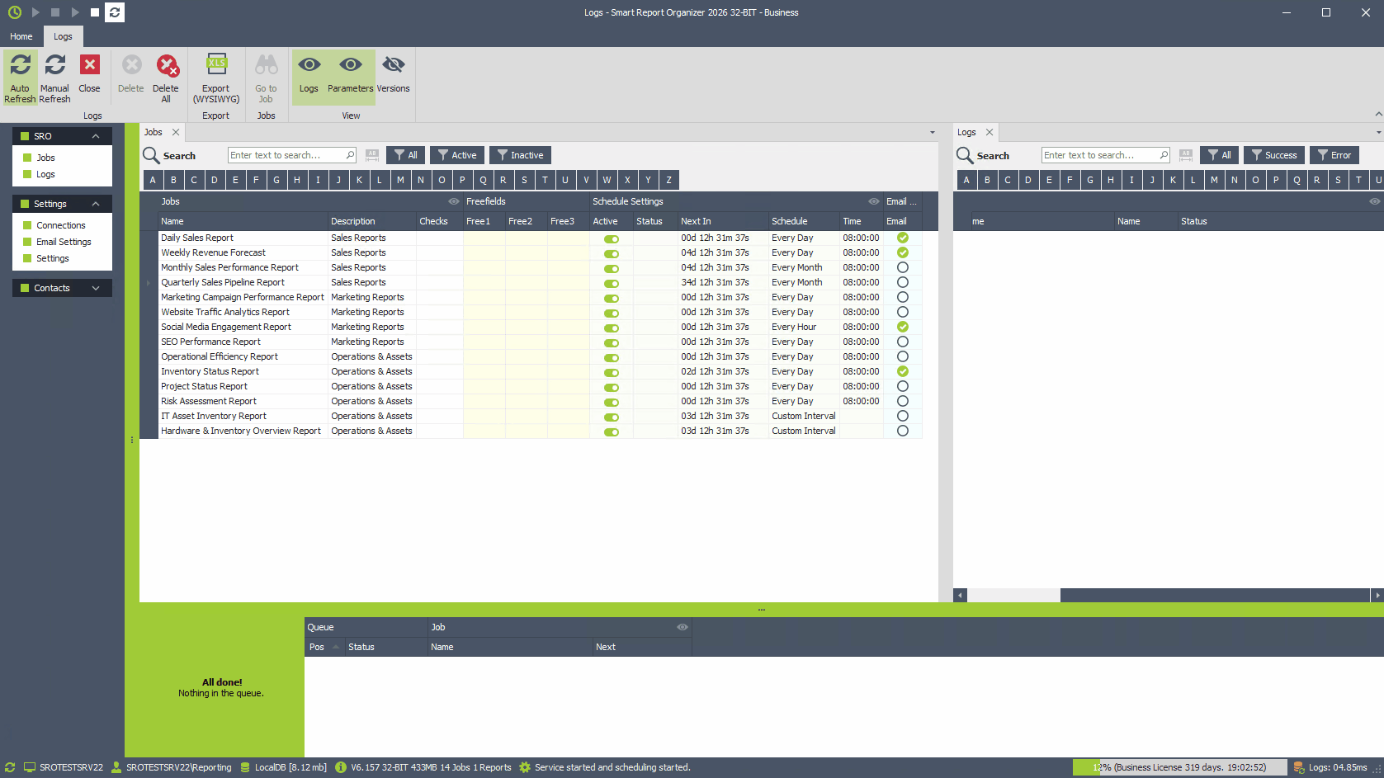Toggle the Parameters view eye icon
Image resolution: width=1384 pixels, height=778 pixels.
[x=351, y=64]
